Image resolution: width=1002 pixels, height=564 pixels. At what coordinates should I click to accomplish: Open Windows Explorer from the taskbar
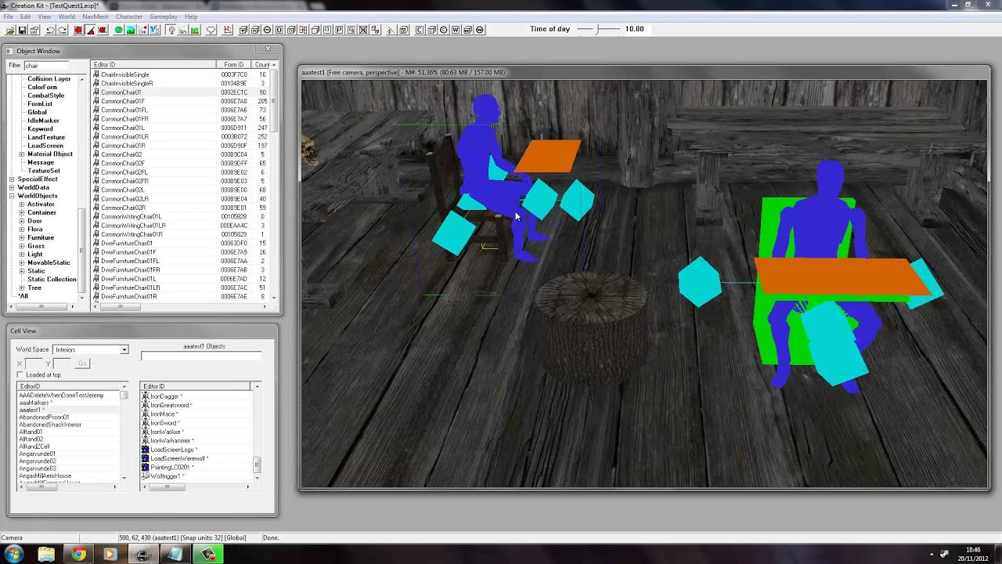click(46, 554)
